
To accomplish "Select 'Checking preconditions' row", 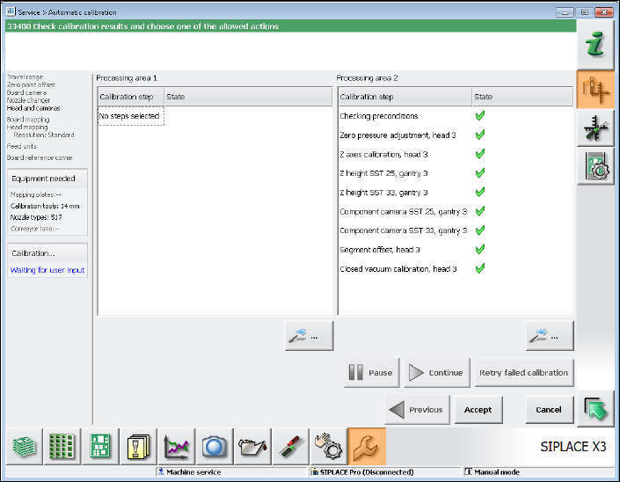I will tap(456, 116).
